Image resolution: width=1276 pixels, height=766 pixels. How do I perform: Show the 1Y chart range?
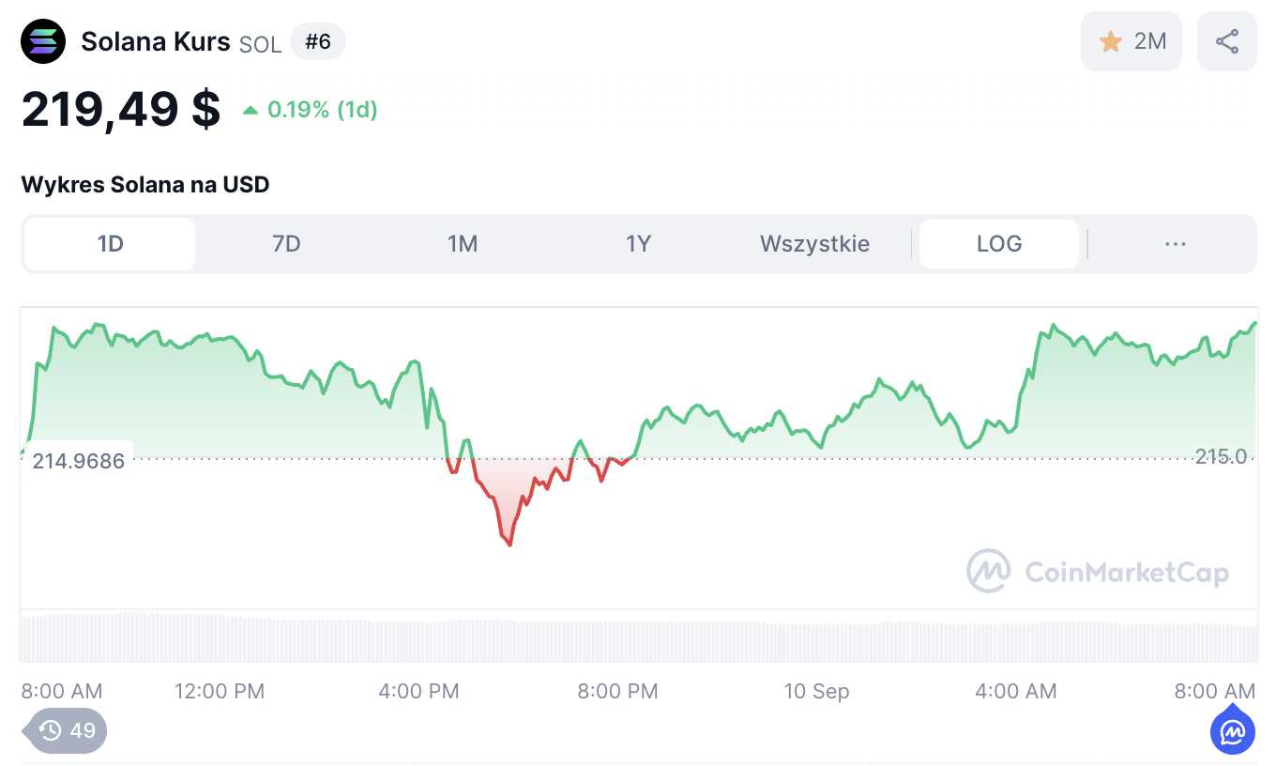tap(638, 244)
